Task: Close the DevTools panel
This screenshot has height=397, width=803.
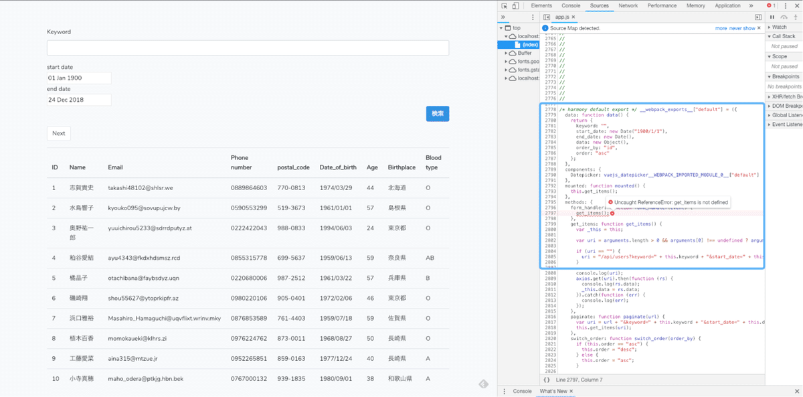Action: click(x=796, y=5)
